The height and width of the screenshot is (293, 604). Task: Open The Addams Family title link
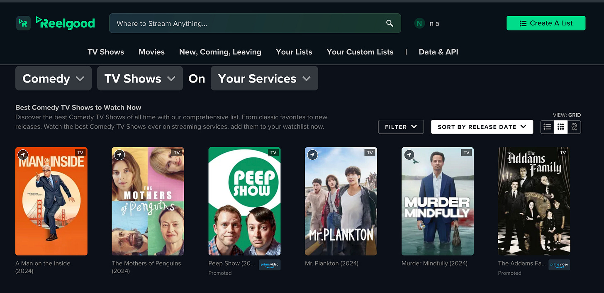[x=522, y=263]
